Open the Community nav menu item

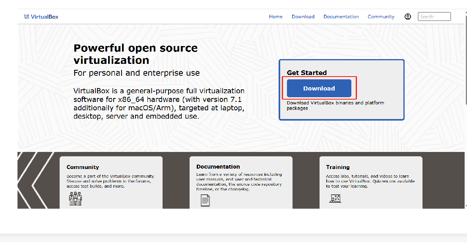click(x=381, y=17)
